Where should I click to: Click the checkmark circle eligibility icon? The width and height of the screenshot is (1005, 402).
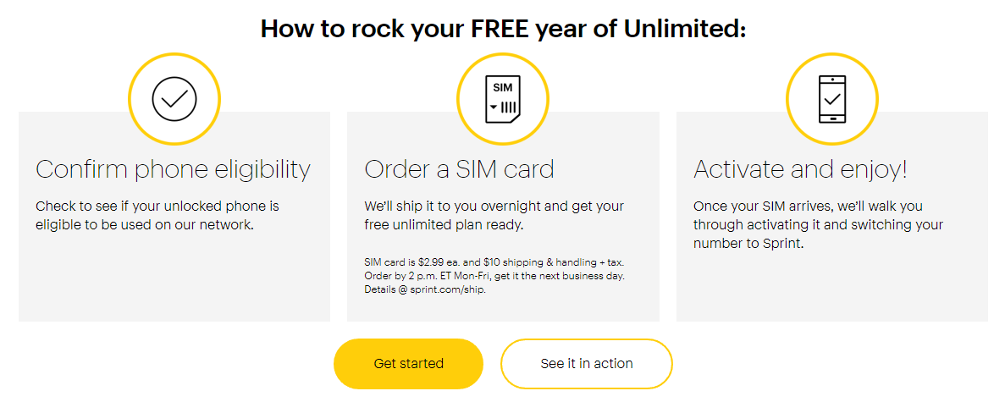[x=174, y=99]
